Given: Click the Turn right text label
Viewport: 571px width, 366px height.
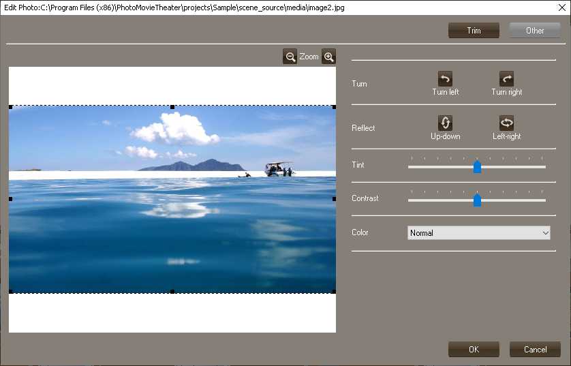Looking at the screenshot, I should [506, 92].
